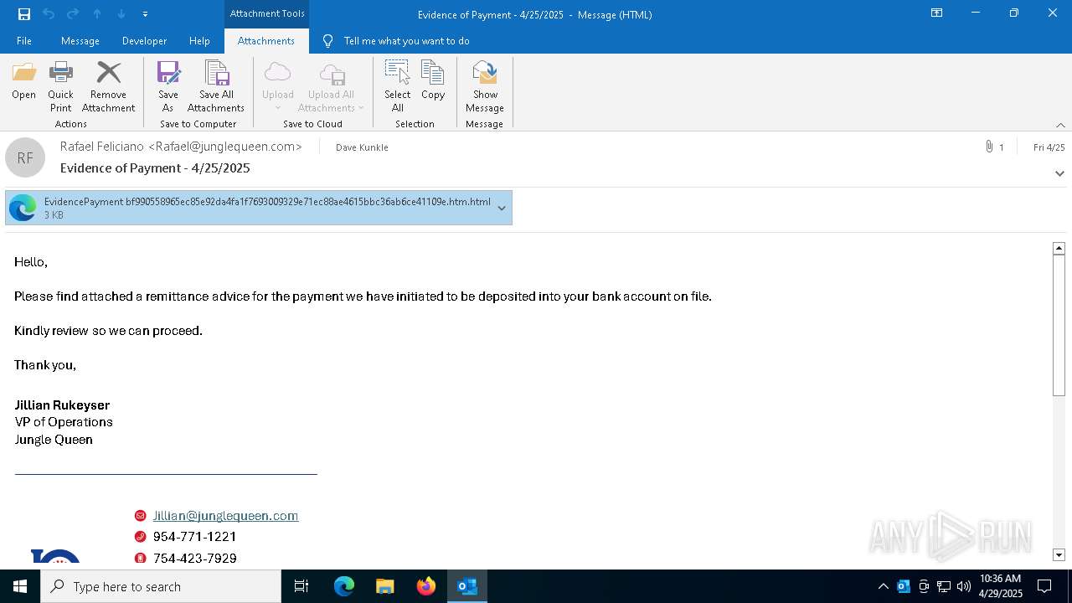This screenshot has height=603, width=1072.
Task: Switch to Outlook taskbar icon
Action: tap(466, 586)
